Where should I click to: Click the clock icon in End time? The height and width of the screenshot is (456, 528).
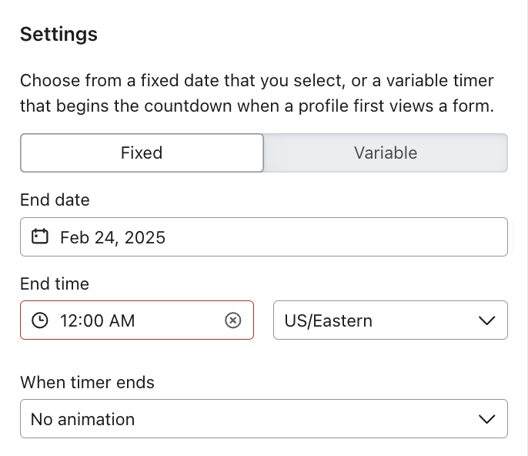[40, 320]
